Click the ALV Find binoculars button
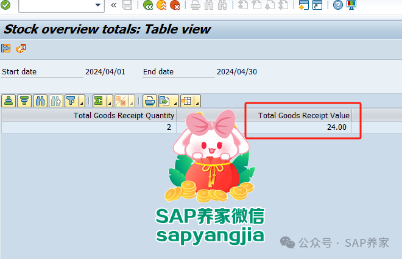 tap(40, 101)
